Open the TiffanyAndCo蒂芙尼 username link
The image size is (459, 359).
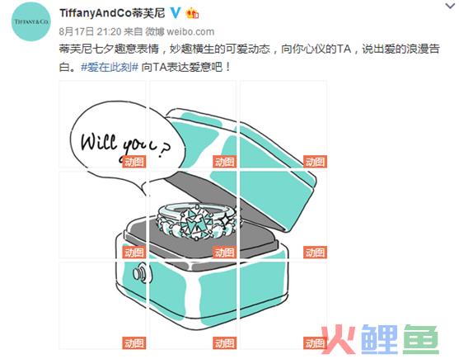(x=112, y=13)
